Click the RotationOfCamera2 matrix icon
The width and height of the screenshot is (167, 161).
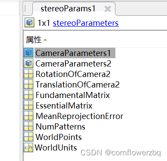28,74
